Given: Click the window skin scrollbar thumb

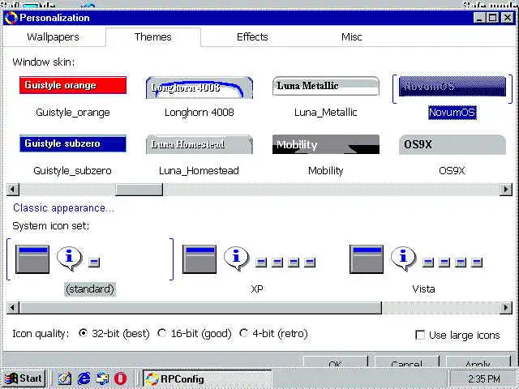Looking at the screenshot, I should (139, 190).
